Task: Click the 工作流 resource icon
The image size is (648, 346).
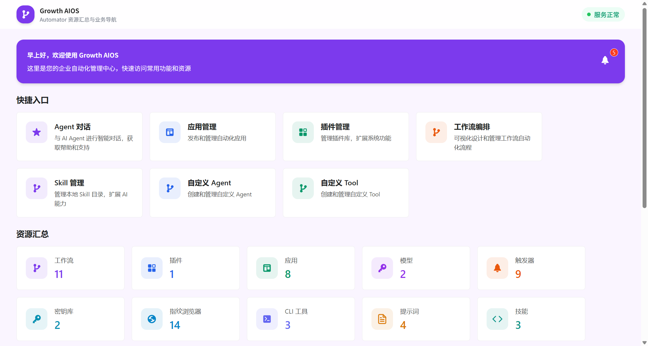Action: click(37, 268)
